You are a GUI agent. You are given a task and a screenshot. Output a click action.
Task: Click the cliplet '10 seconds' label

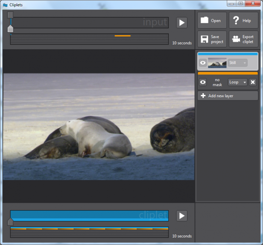[x=182, y=236]
